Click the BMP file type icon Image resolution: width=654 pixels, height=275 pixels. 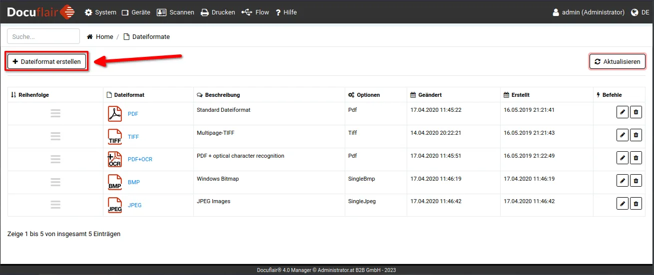115,182
